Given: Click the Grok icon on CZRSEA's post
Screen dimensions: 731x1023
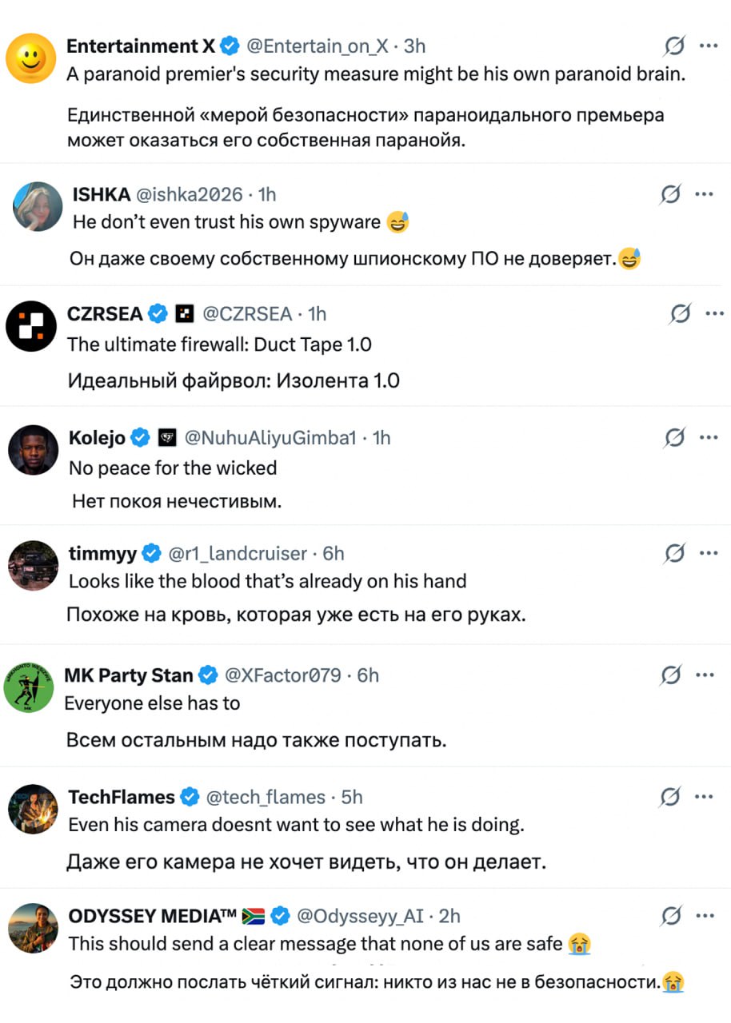Looking at the screenshot, I should [681, 314].
